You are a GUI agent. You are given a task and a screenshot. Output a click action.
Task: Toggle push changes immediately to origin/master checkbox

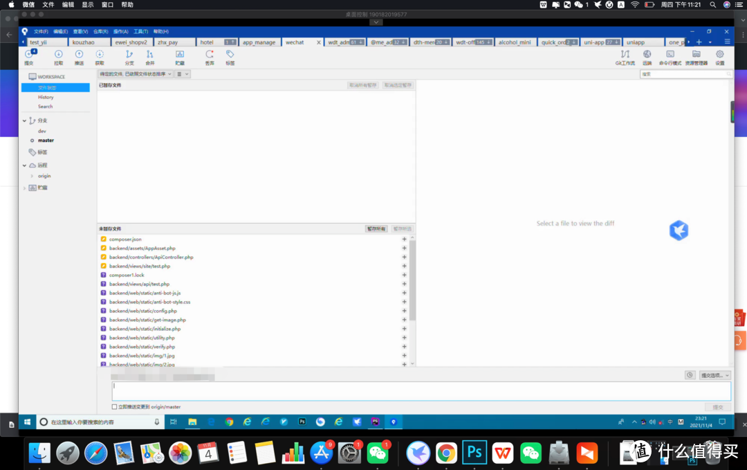coord(114,407)
